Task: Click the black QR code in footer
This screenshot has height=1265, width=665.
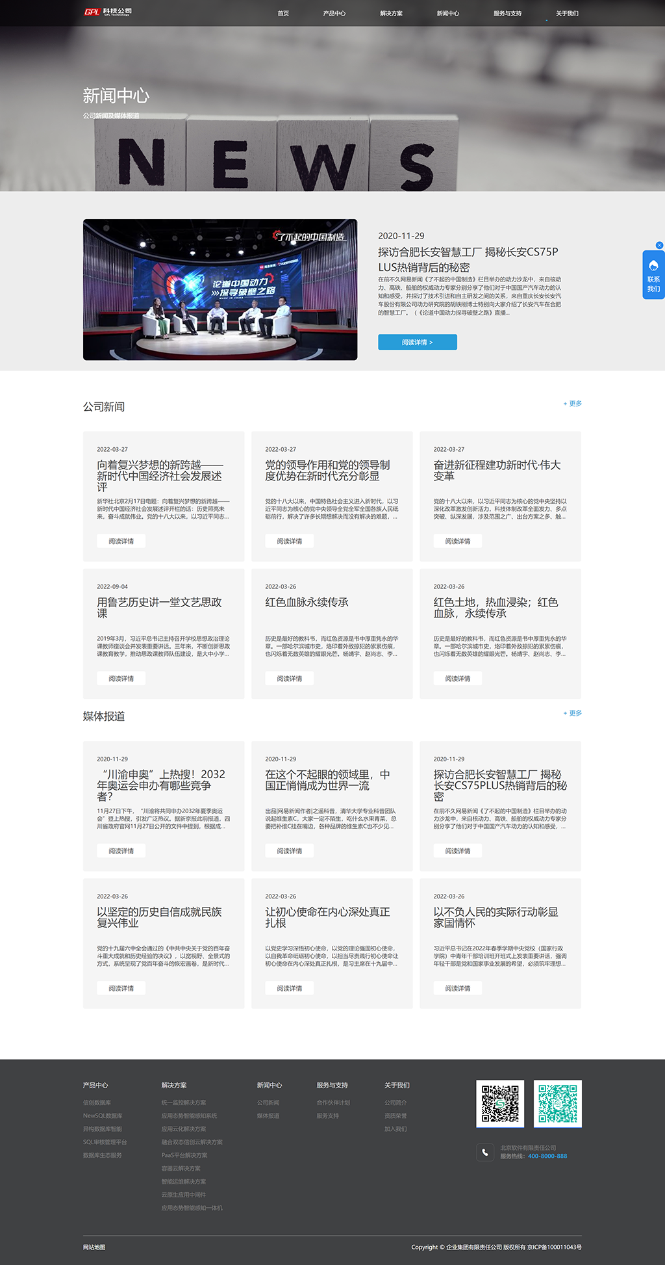Action: [x=499, y=1103]
